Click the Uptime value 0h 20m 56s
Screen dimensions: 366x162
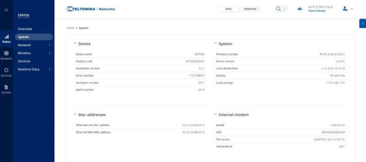(338, 76)
